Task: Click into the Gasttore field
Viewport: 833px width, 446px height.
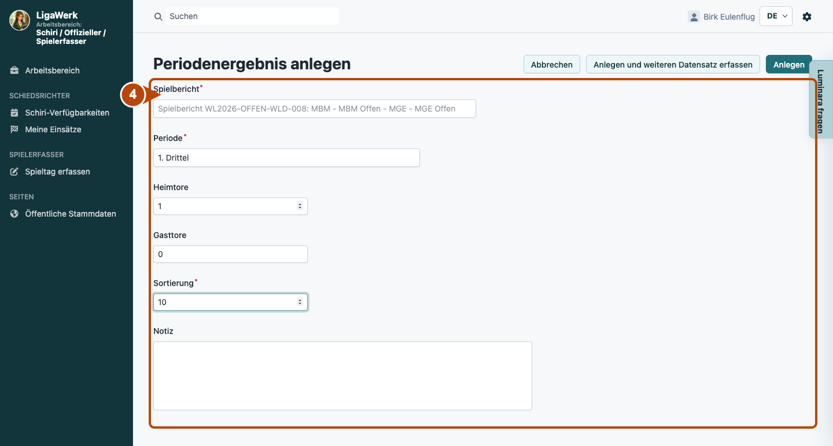Action: (x=230, y=254)
